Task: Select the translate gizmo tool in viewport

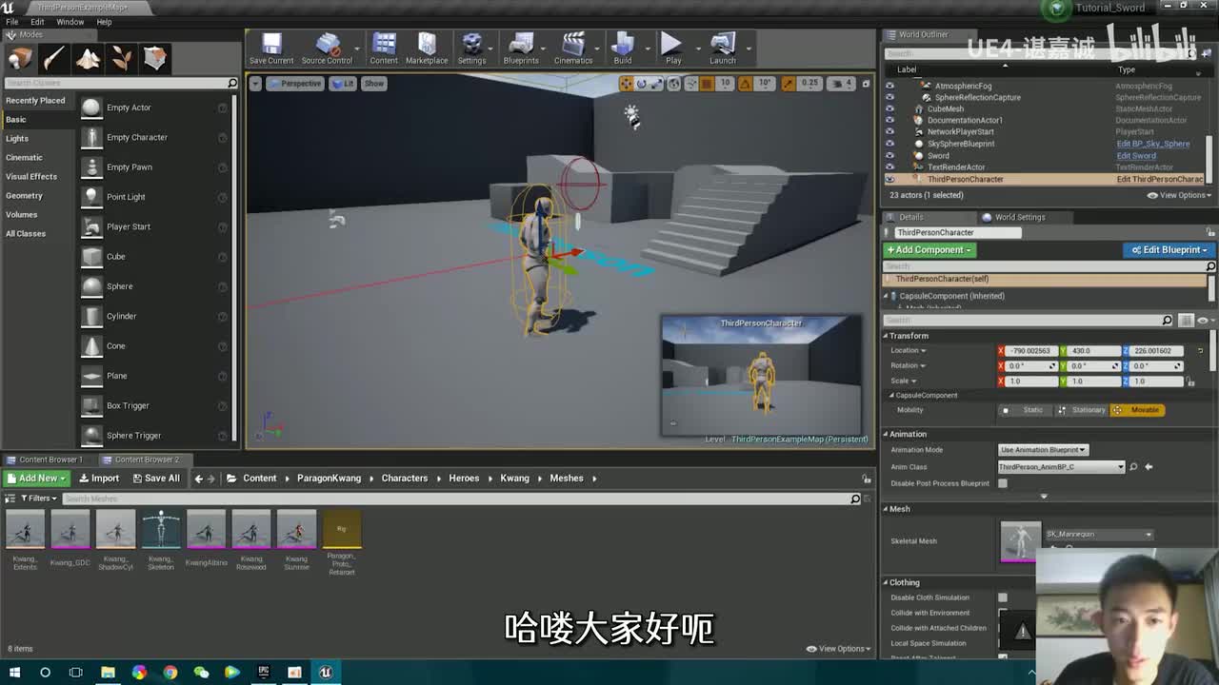Action: point(626,84)
